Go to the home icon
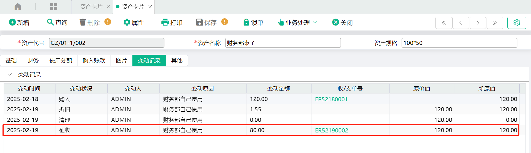Image resolution: width=531 pixels, height=153 pixels. point(18,7)
